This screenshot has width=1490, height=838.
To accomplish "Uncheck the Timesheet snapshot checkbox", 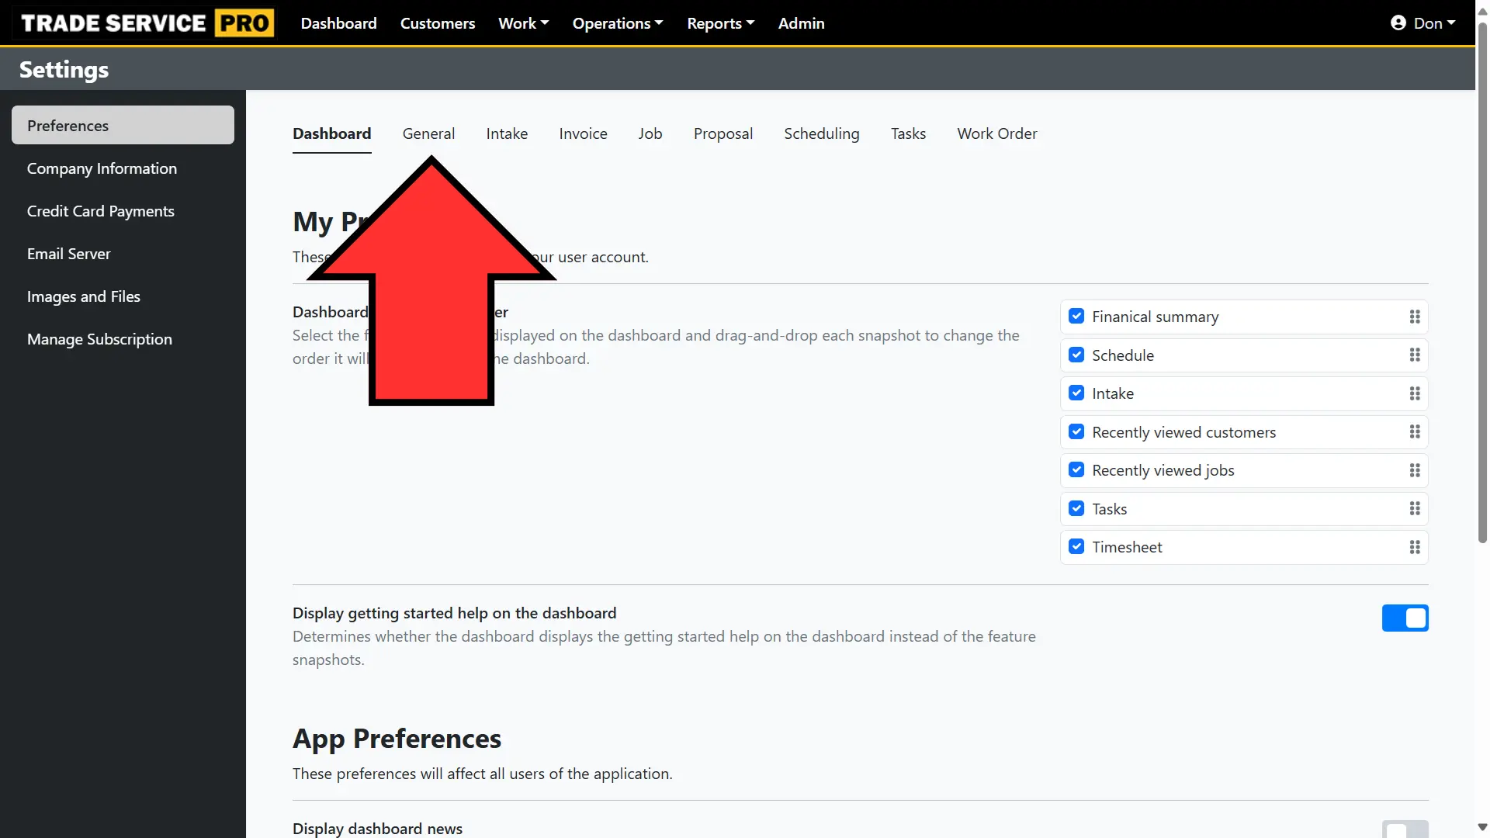I will coord(1076,547).
